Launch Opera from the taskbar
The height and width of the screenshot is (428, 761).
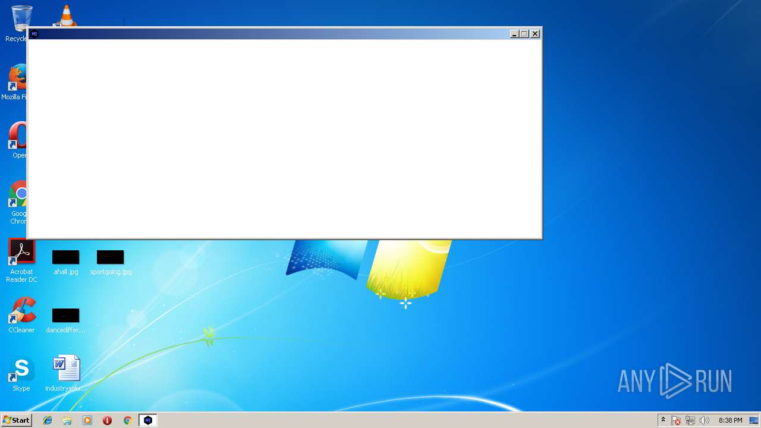pos(107,420)
